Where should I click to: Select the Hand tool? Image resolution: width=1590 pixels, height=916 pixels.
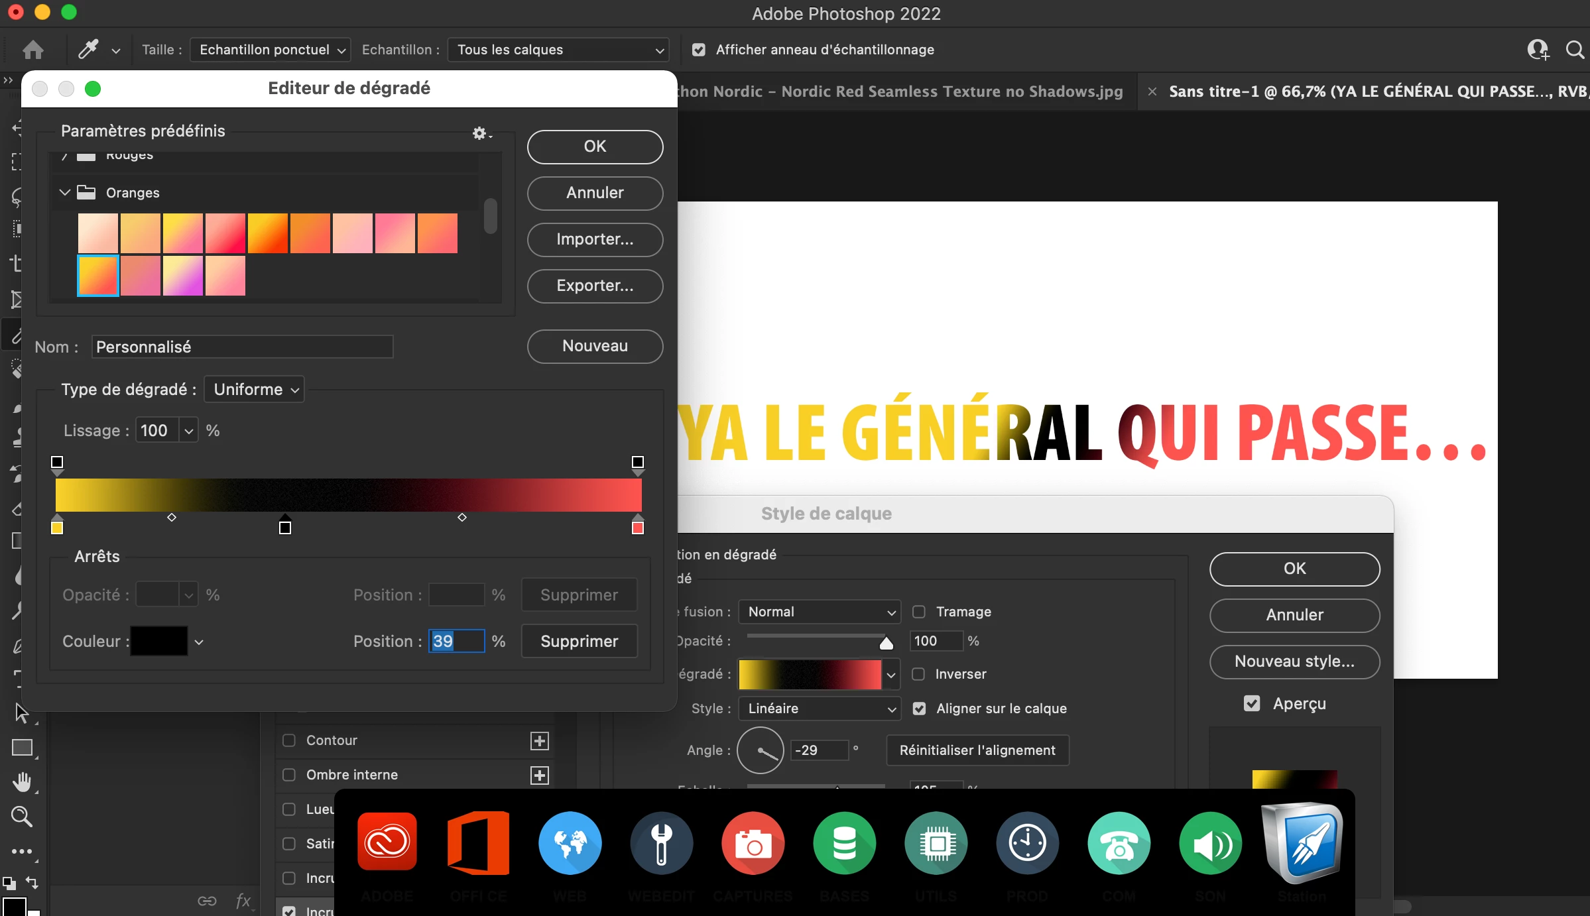pyautogui.click(x=22, y=782)
